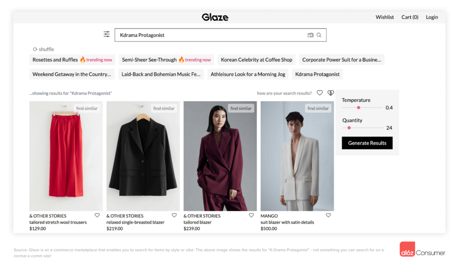
Task: Favorite the relaxed single-breasted blazer
Action: coord(174,215)
